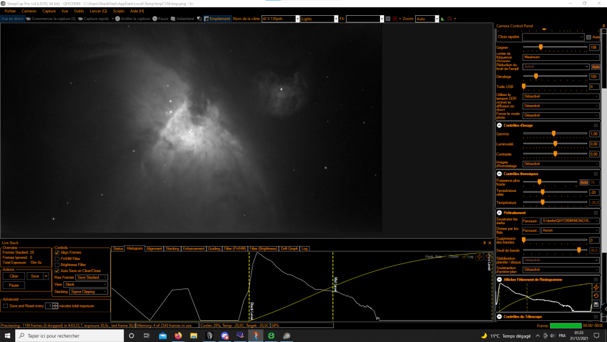Click the 'Commencer la capture' camera icon

click(29, 19)
